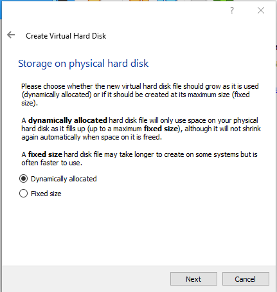
Task: Click the bold 'fixed size' inside second paragraph
Action: [x=161, y=129]
